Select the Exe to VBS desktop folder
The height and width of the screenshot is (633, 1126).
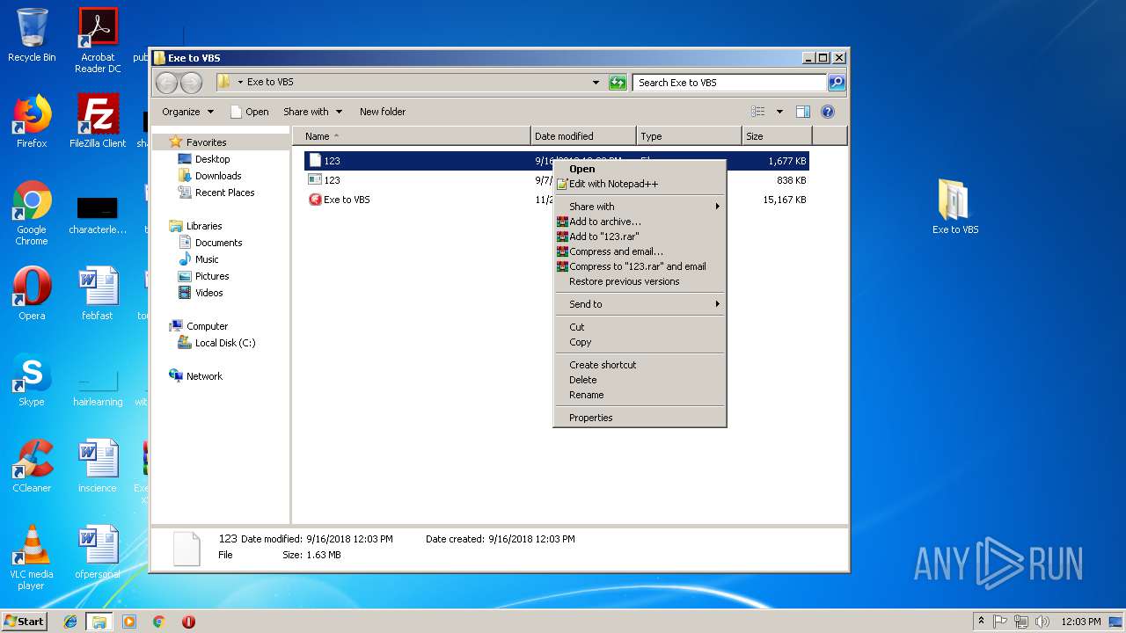(x=955, y=207)
